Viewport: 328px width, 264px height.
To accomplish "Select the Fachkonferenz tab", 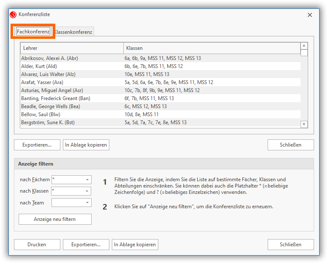I will [33, 32].
